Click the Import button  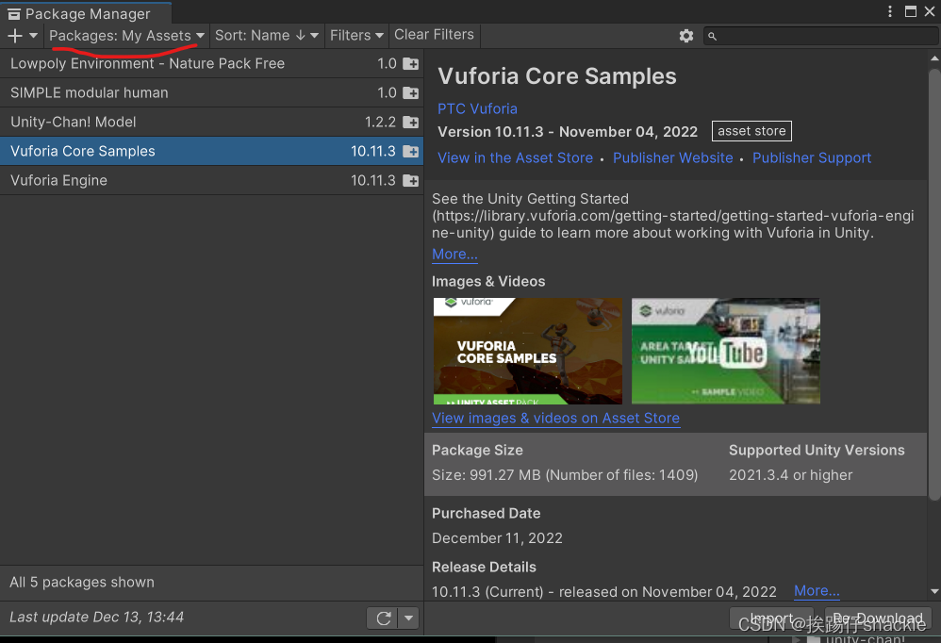pos(772,618)
